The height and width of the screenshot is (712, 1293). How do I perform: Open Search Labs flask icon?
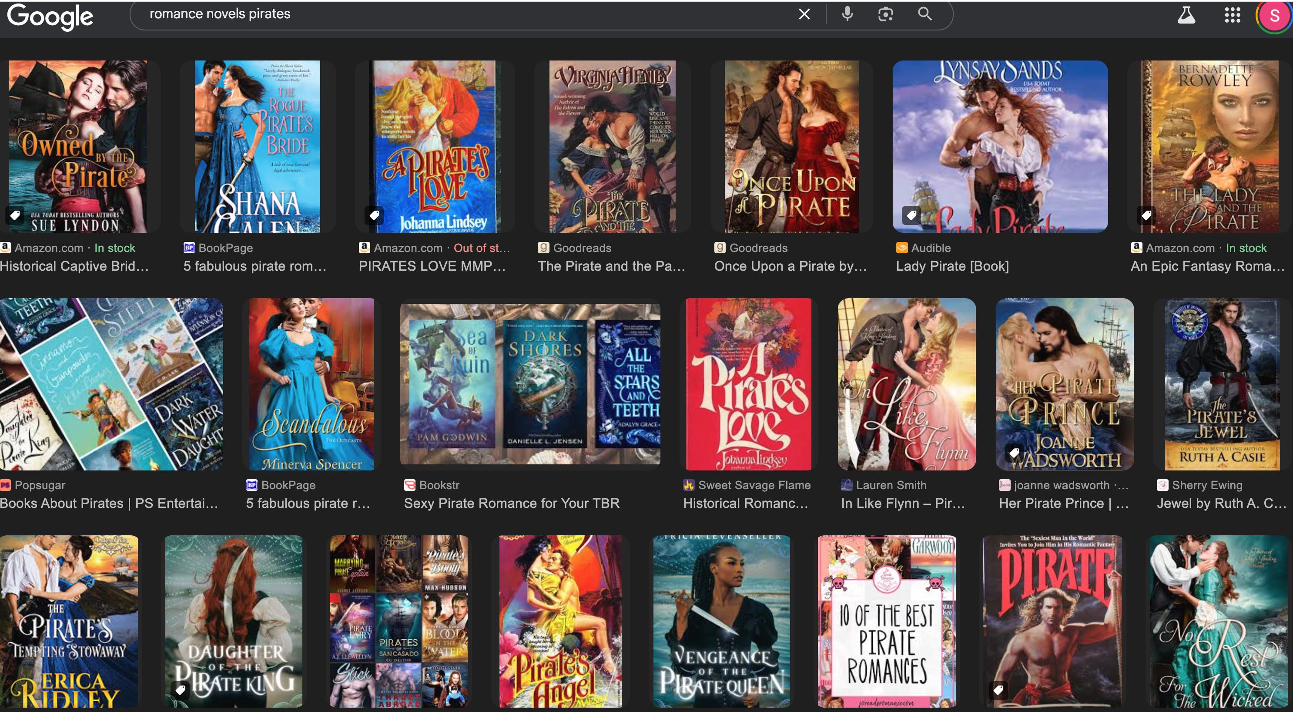(x=1186, y=15)
